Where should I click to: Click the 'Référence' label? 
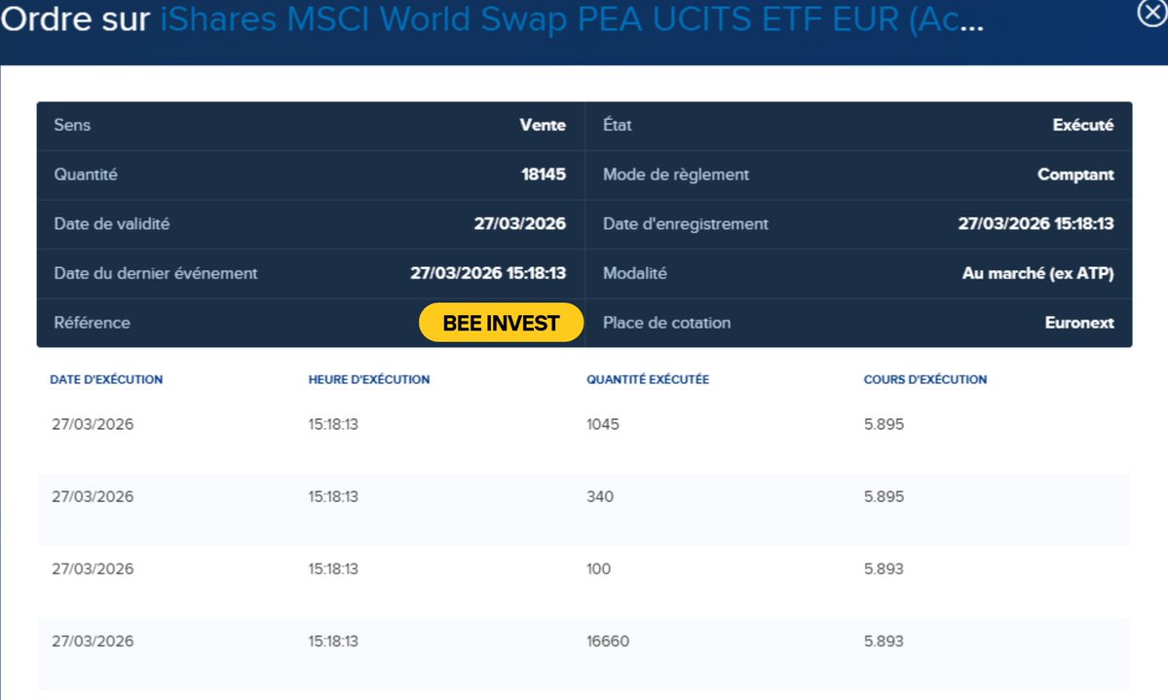tap(92, 323)
